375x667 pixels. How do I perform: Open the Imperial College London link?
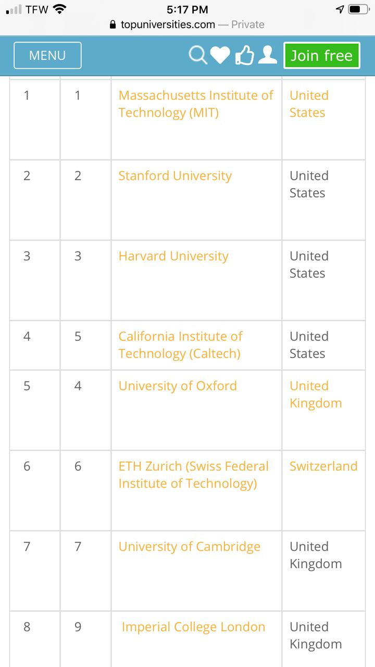click(x=193, y=627)
